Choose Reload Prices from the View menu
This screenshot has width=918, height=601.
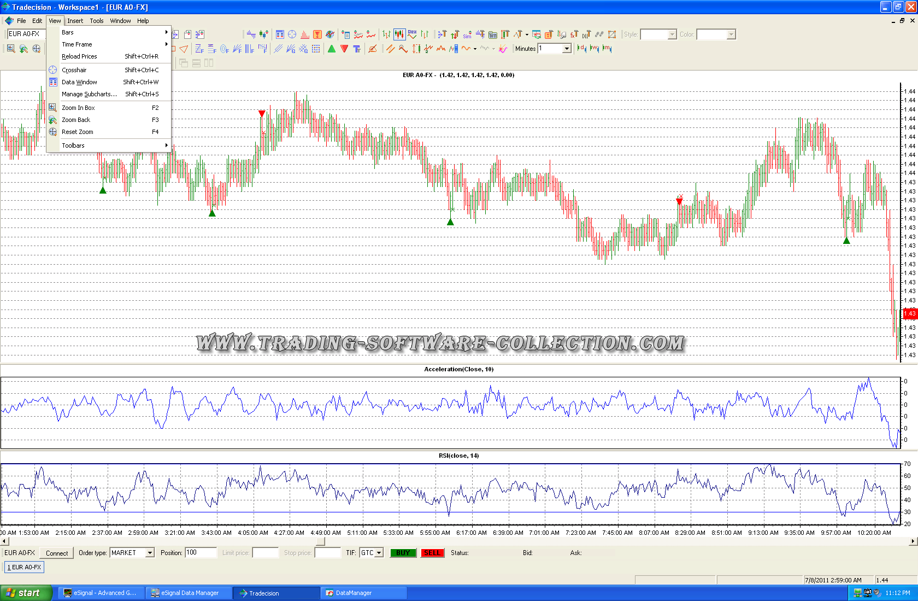coord(79,56)
